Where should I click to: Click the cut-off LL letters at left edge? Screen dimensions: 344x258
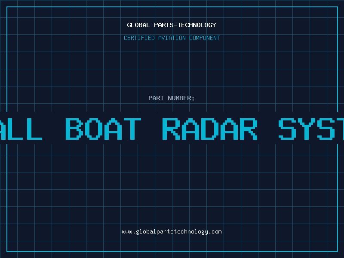click(x=21, y=129)
